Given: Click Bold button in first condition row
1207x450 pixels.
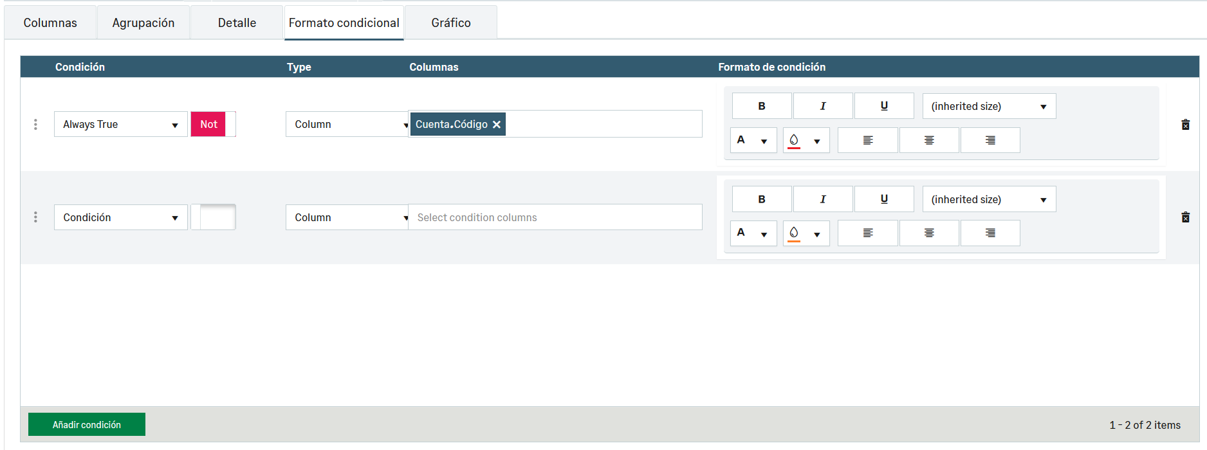Looking at the screenshot, I should (762, 106).
